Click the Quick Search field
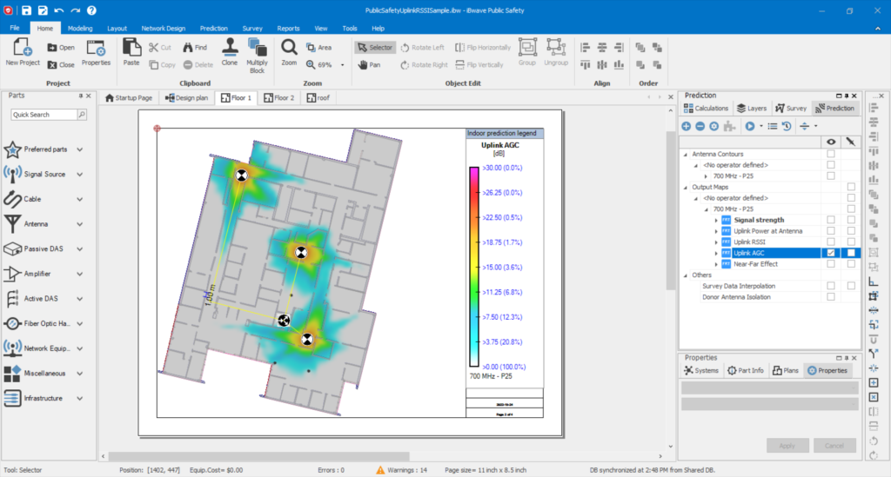891x477 pixels. pyautogui.click(x=44, y=115)
